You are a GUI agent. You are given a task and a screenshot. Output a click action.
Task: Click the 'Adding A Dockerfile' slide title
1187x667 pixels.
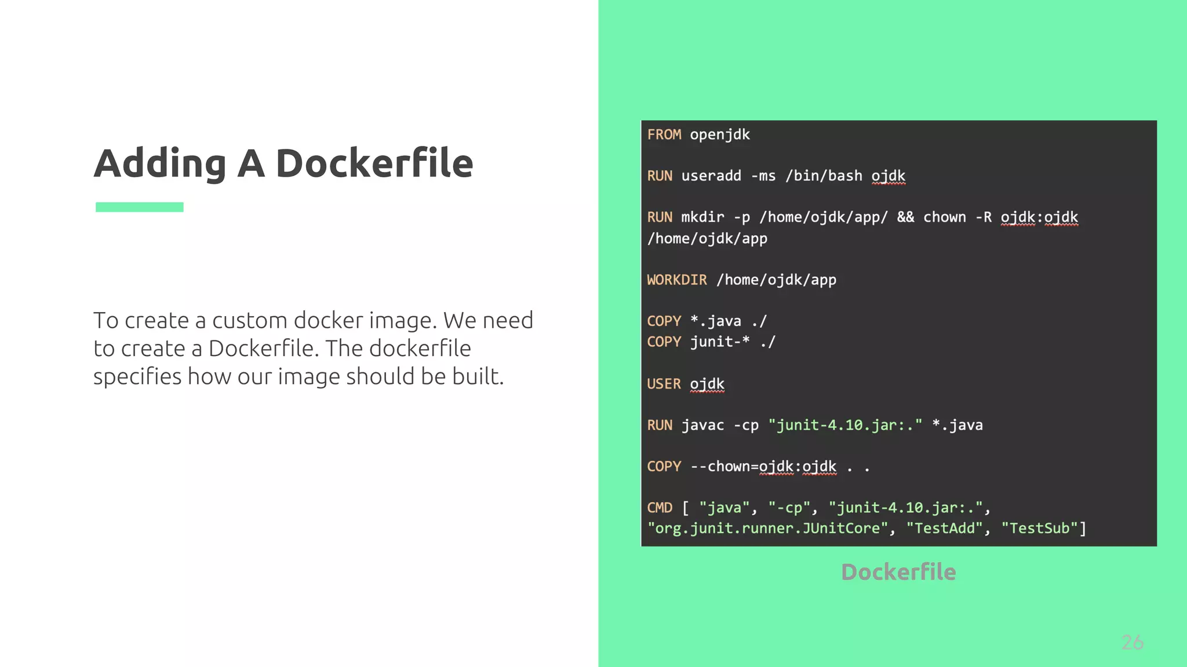click(x=283, y=163)
